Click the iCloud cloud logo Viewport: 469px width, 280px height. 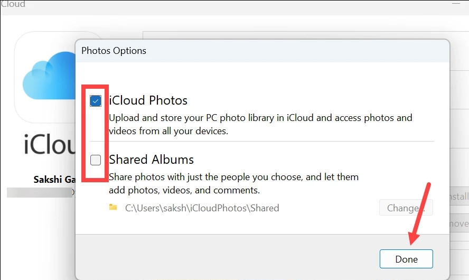(49, 76)
